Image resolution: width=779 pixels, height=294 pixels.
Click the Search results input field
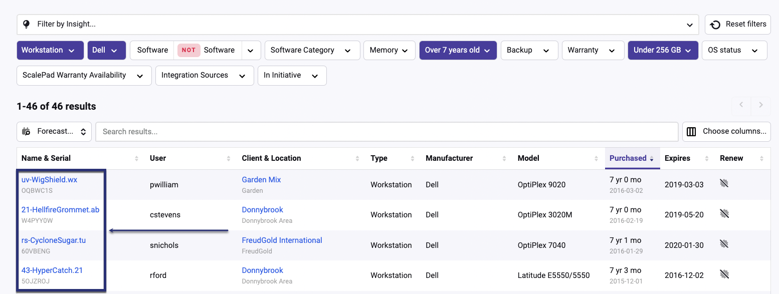[x=387, y=132]
